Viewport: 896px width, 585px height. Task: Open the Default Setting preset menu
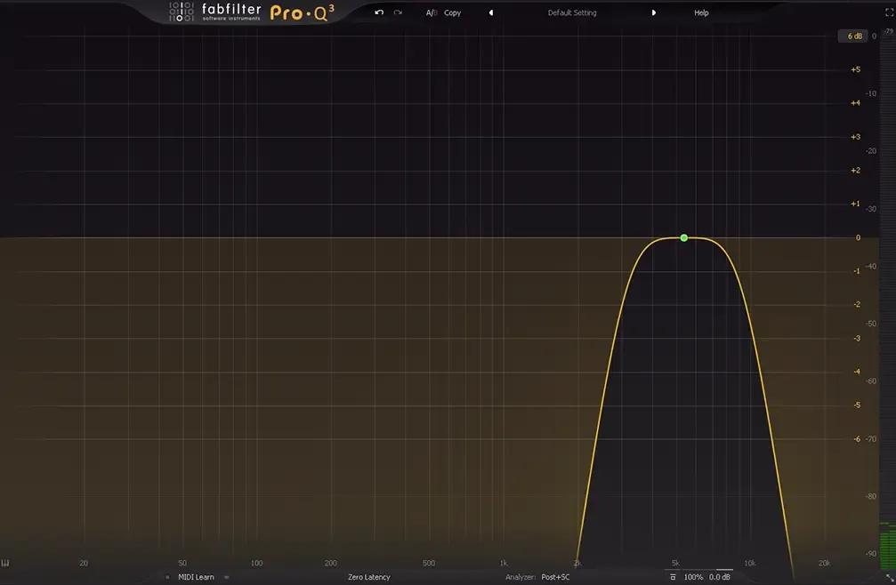pos(572,12)
